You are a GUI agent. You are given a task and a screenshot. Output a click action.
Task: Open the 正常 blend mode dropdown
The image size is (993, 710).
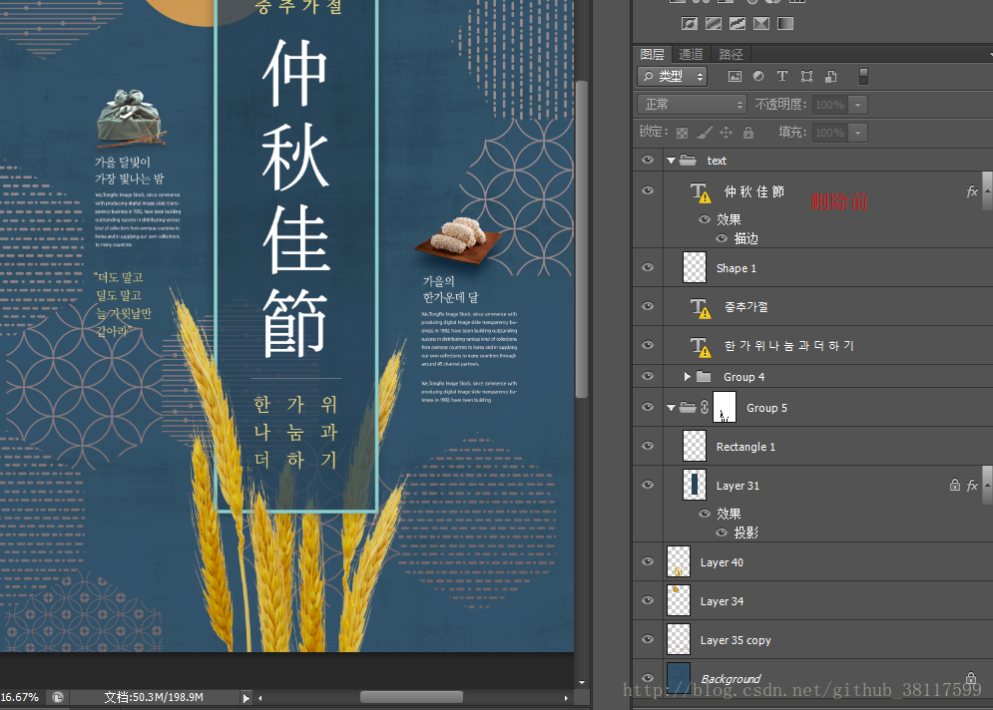tap(693, 105)
